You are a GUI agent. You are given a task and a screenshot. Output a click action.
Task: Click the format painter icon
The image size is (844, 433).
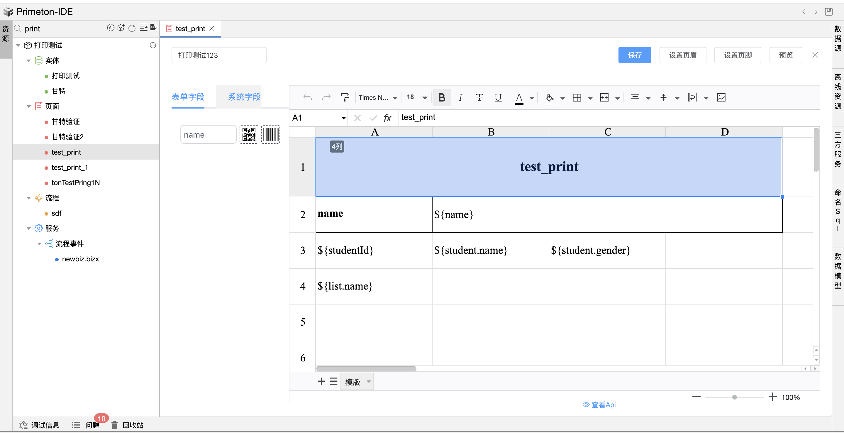coord(345,97)
